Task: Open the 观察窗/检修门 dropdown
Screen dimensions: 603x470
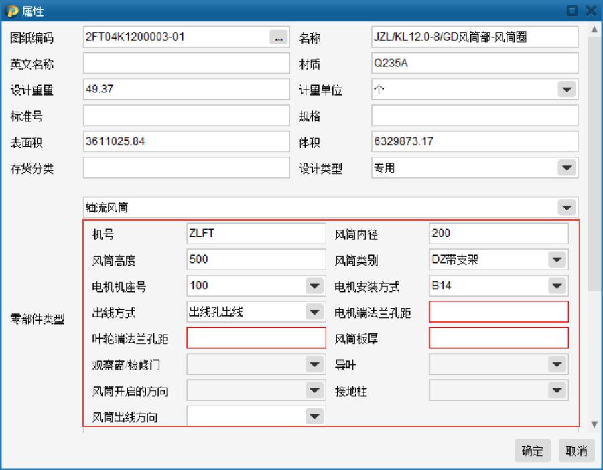Action: (315, 364)
